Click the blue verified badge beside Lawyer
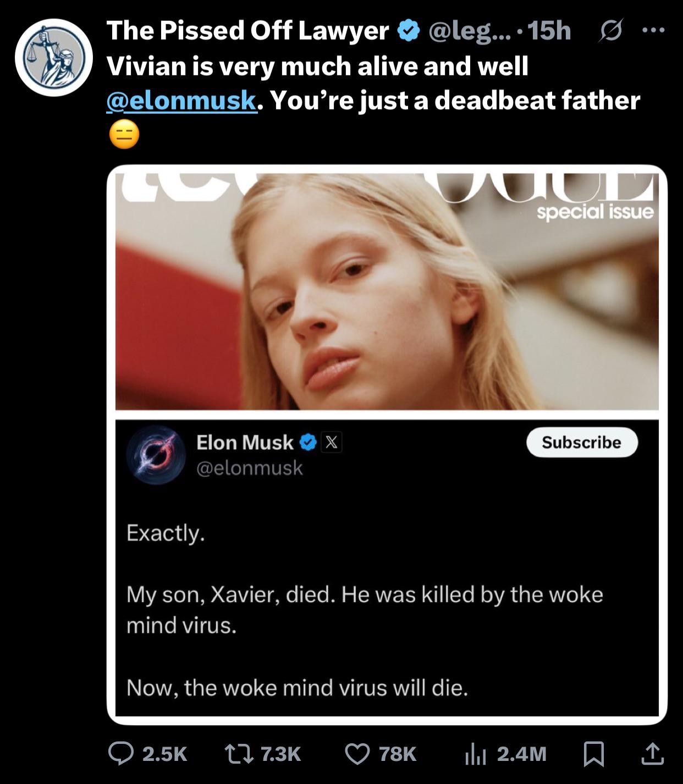Image resolution: width=683 pixels, height=784 pixels. click(x=408, y=31)
